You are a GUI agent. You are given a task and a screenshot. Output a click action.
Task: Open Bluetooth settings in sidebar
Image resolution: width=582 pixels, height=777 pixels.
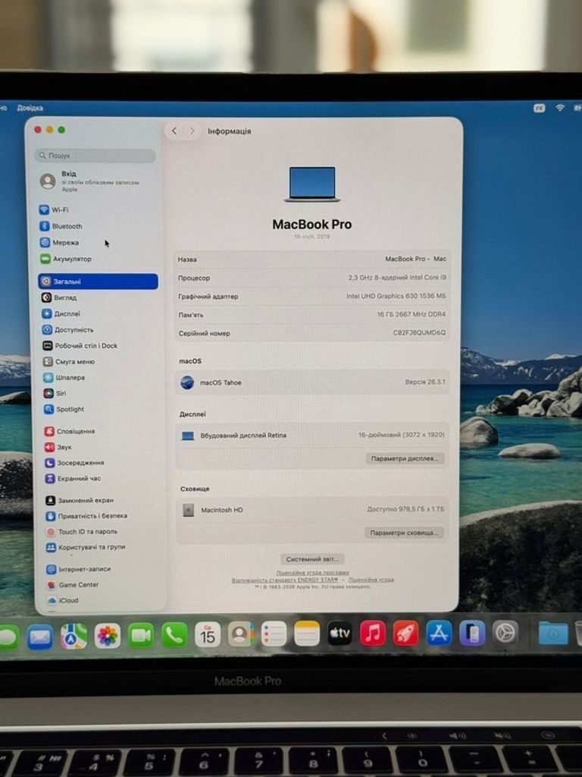click(61, 226)
